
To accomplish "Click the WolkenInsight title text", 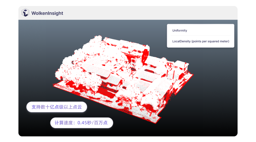I will tap(47, 13).
